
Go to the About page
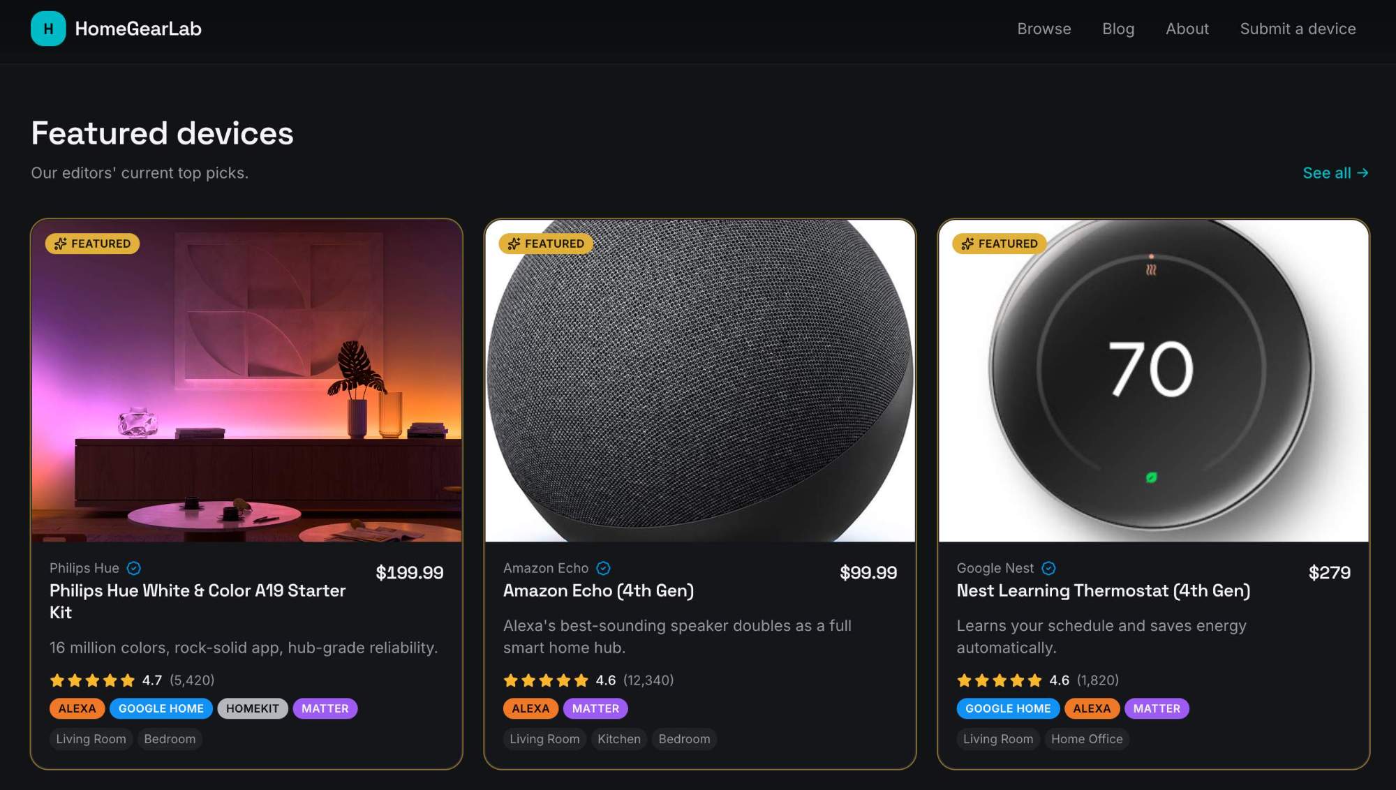(1187, 29)
